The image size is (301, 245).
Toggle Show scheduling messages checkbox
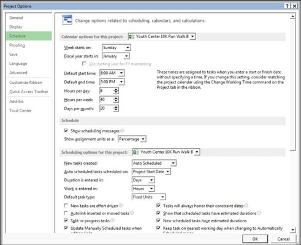tap(66, 130)
